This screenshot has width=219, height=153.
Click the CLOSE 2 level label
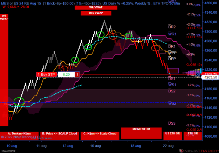pos(194,130)
